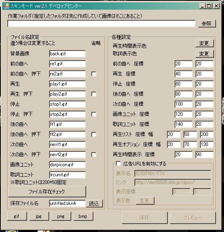Toggle 省略 checkbox for play2.gif row

coord(94,94)
